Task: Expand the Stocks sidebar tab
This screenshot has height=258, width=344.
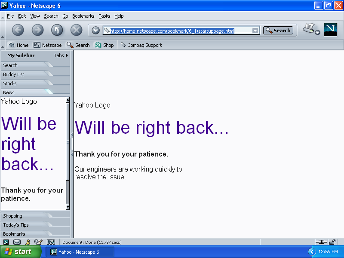Action: 35,83
